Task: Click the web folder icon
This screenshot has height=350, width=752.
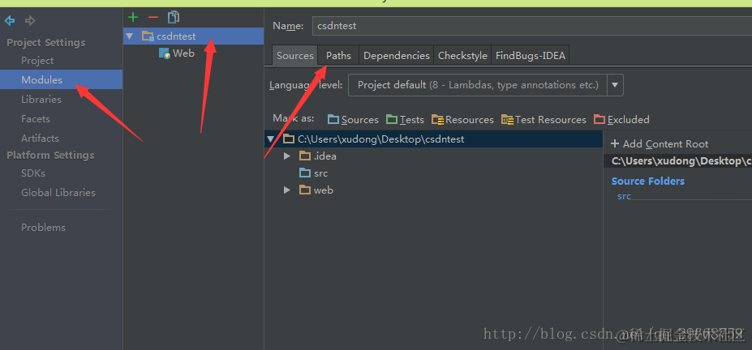Action: [x=305, y=190]
